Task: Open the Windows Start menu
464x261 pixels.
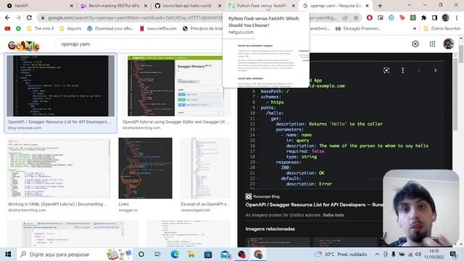Action: pyautogui.click(x=8, y=254)
